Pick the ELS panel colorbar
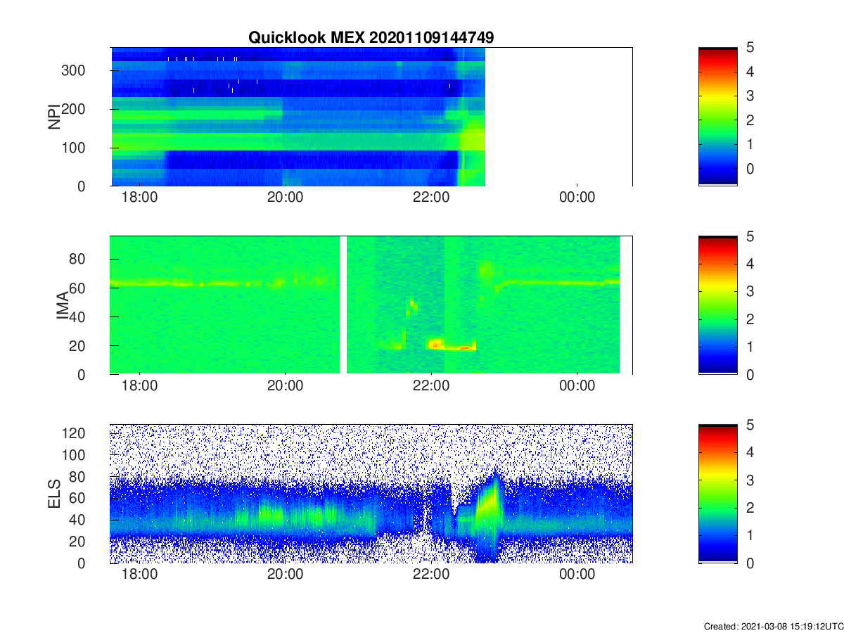The image size is (844, 633). pos(718,494)
